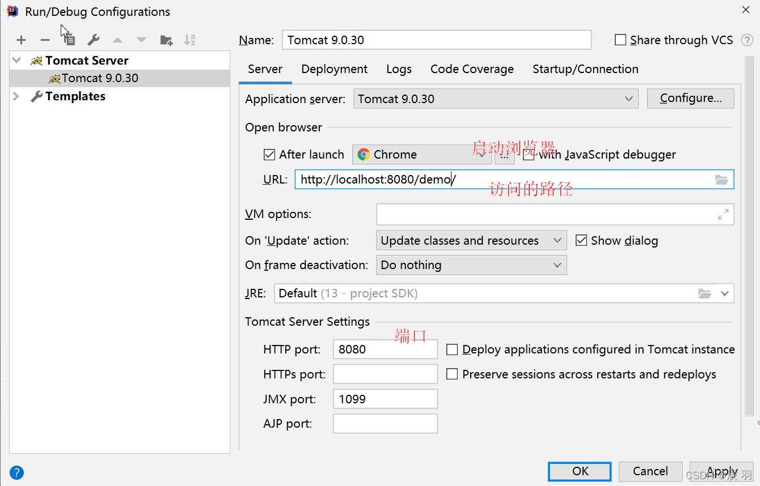The image size is (760, 486).
Task: Open Application server dropdown
Action: tap(496, 99)
